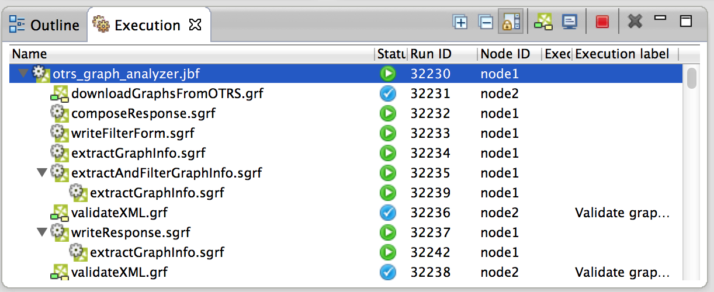Screen dimensions: 714x292
Task: Click run ID value 32231
Action: [430, 94]
